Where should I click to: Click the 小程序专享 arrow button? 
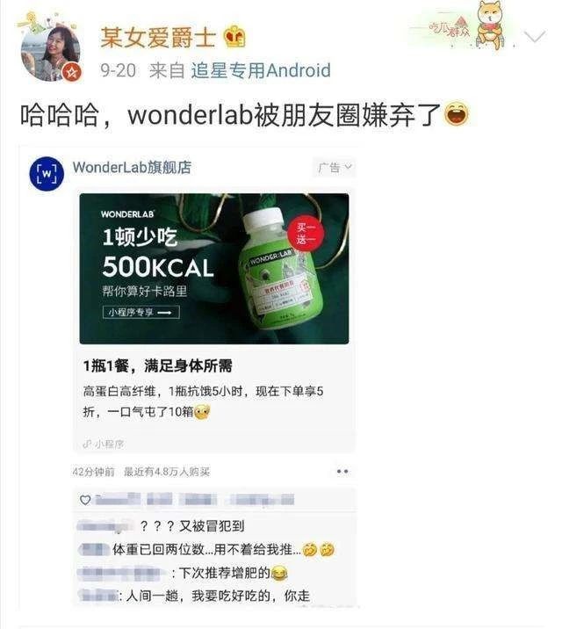pyautogui.click(x=141, y=312)
